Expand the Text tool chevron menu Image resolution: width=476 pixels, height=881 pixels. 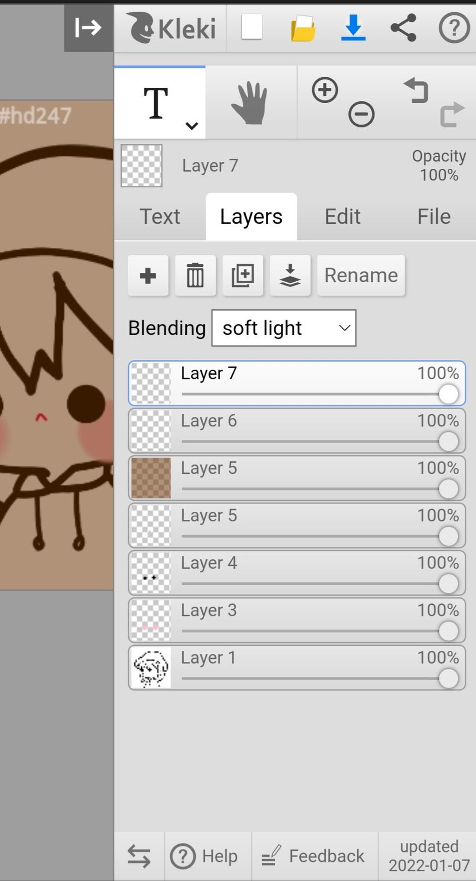coord(192,126)
